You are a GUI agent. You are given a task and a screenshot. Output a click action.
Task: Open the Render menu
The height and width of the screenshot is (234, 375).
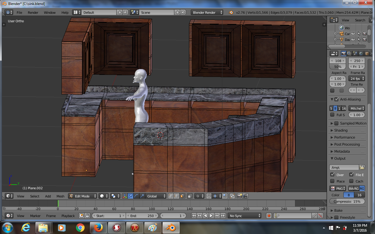pyautogui.click(x=33, y=13)
